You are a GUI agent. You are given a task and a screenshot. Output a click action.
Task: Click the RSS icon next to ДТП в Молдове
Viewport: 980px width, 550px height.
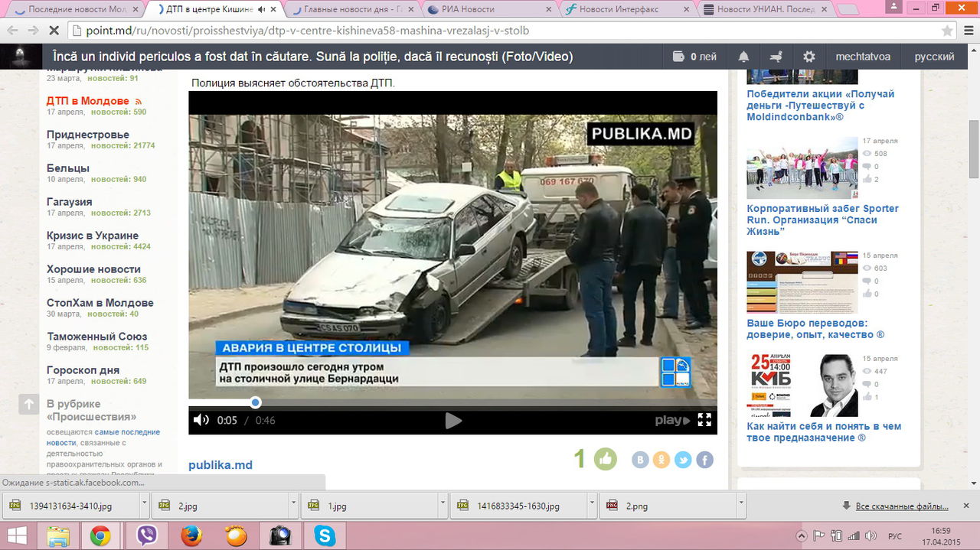[139, 101]
